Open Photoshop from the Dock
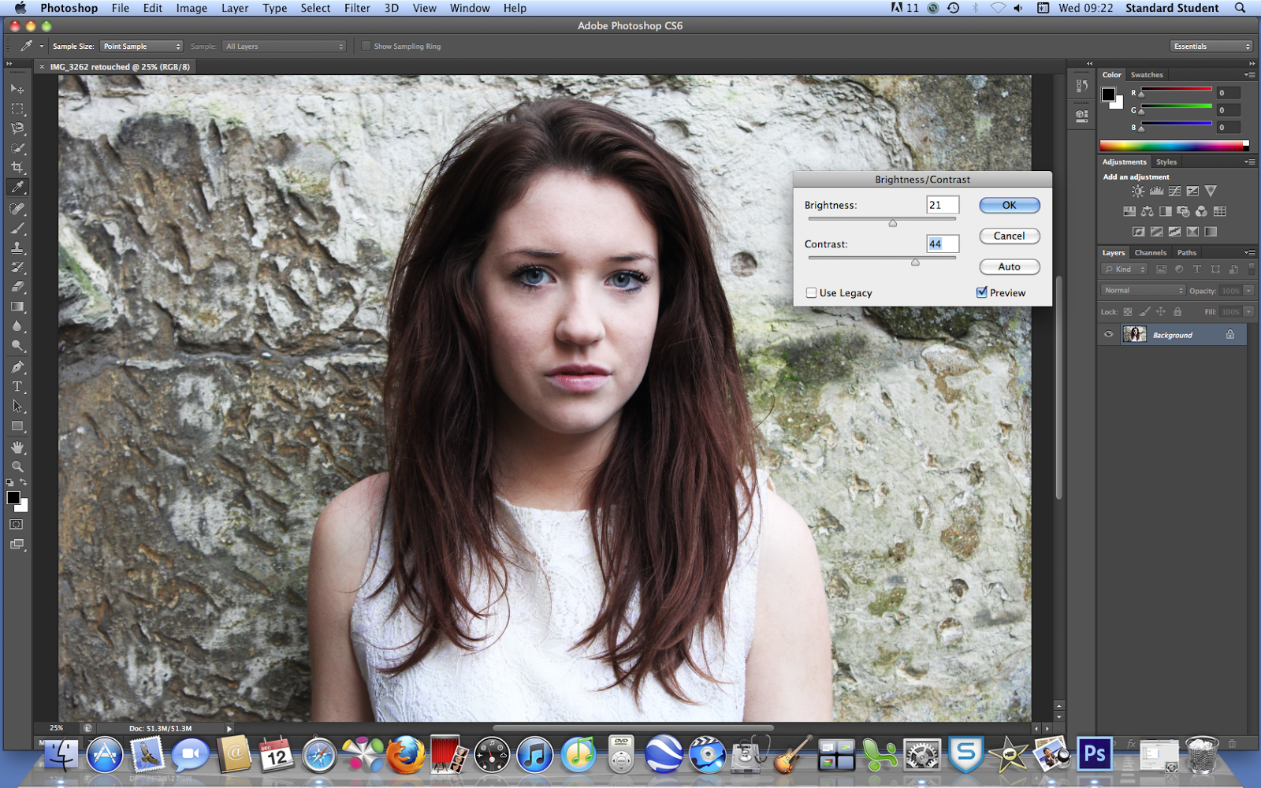This screenshot has height=788, width=1261. click(x=1095, y=754)
